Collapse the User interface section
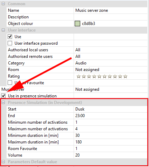This screenshot has height=167, width=149. (3, 30)
